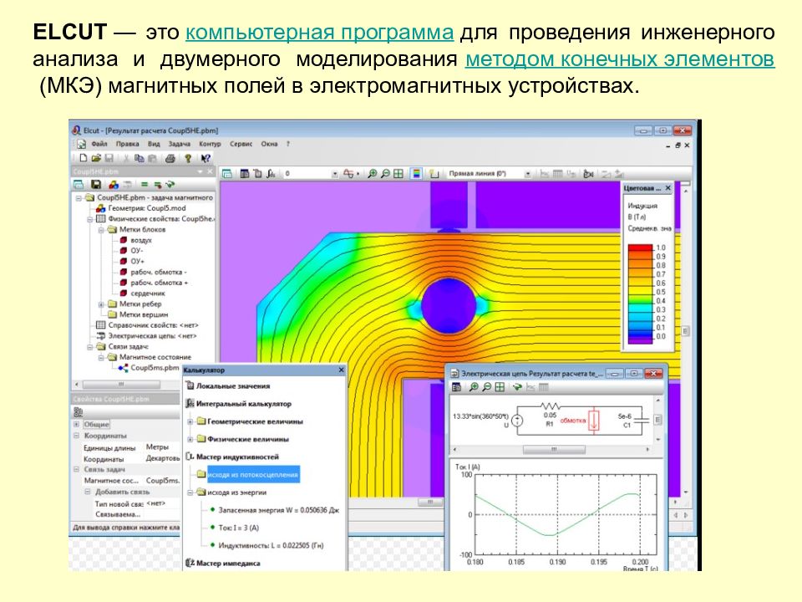Select Геометрия: Coupl5.mod tree item
802x602 pixels.
(147, 208)
